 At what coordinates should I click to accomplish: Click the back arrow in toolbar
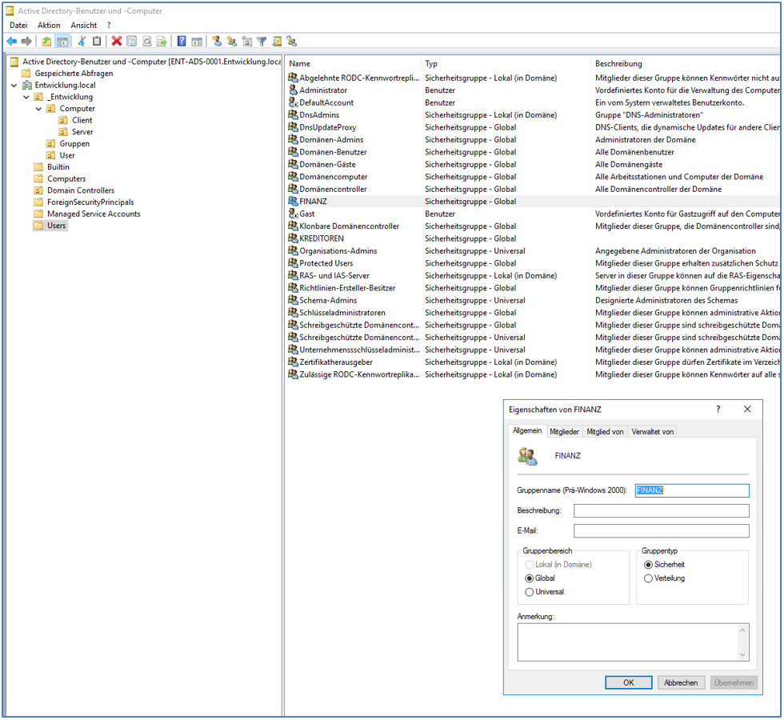11,42
